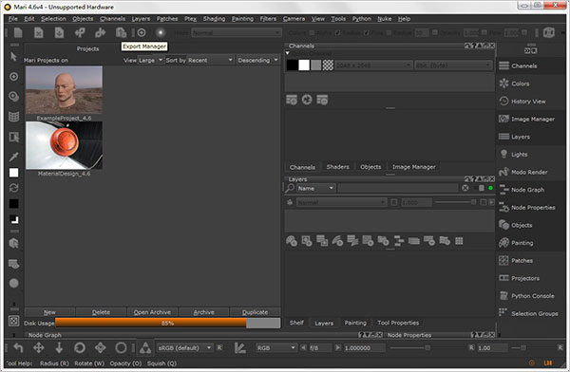Open the Projectors palette
The height and width of the screenshot is (372, 570).
coord(531,278)
